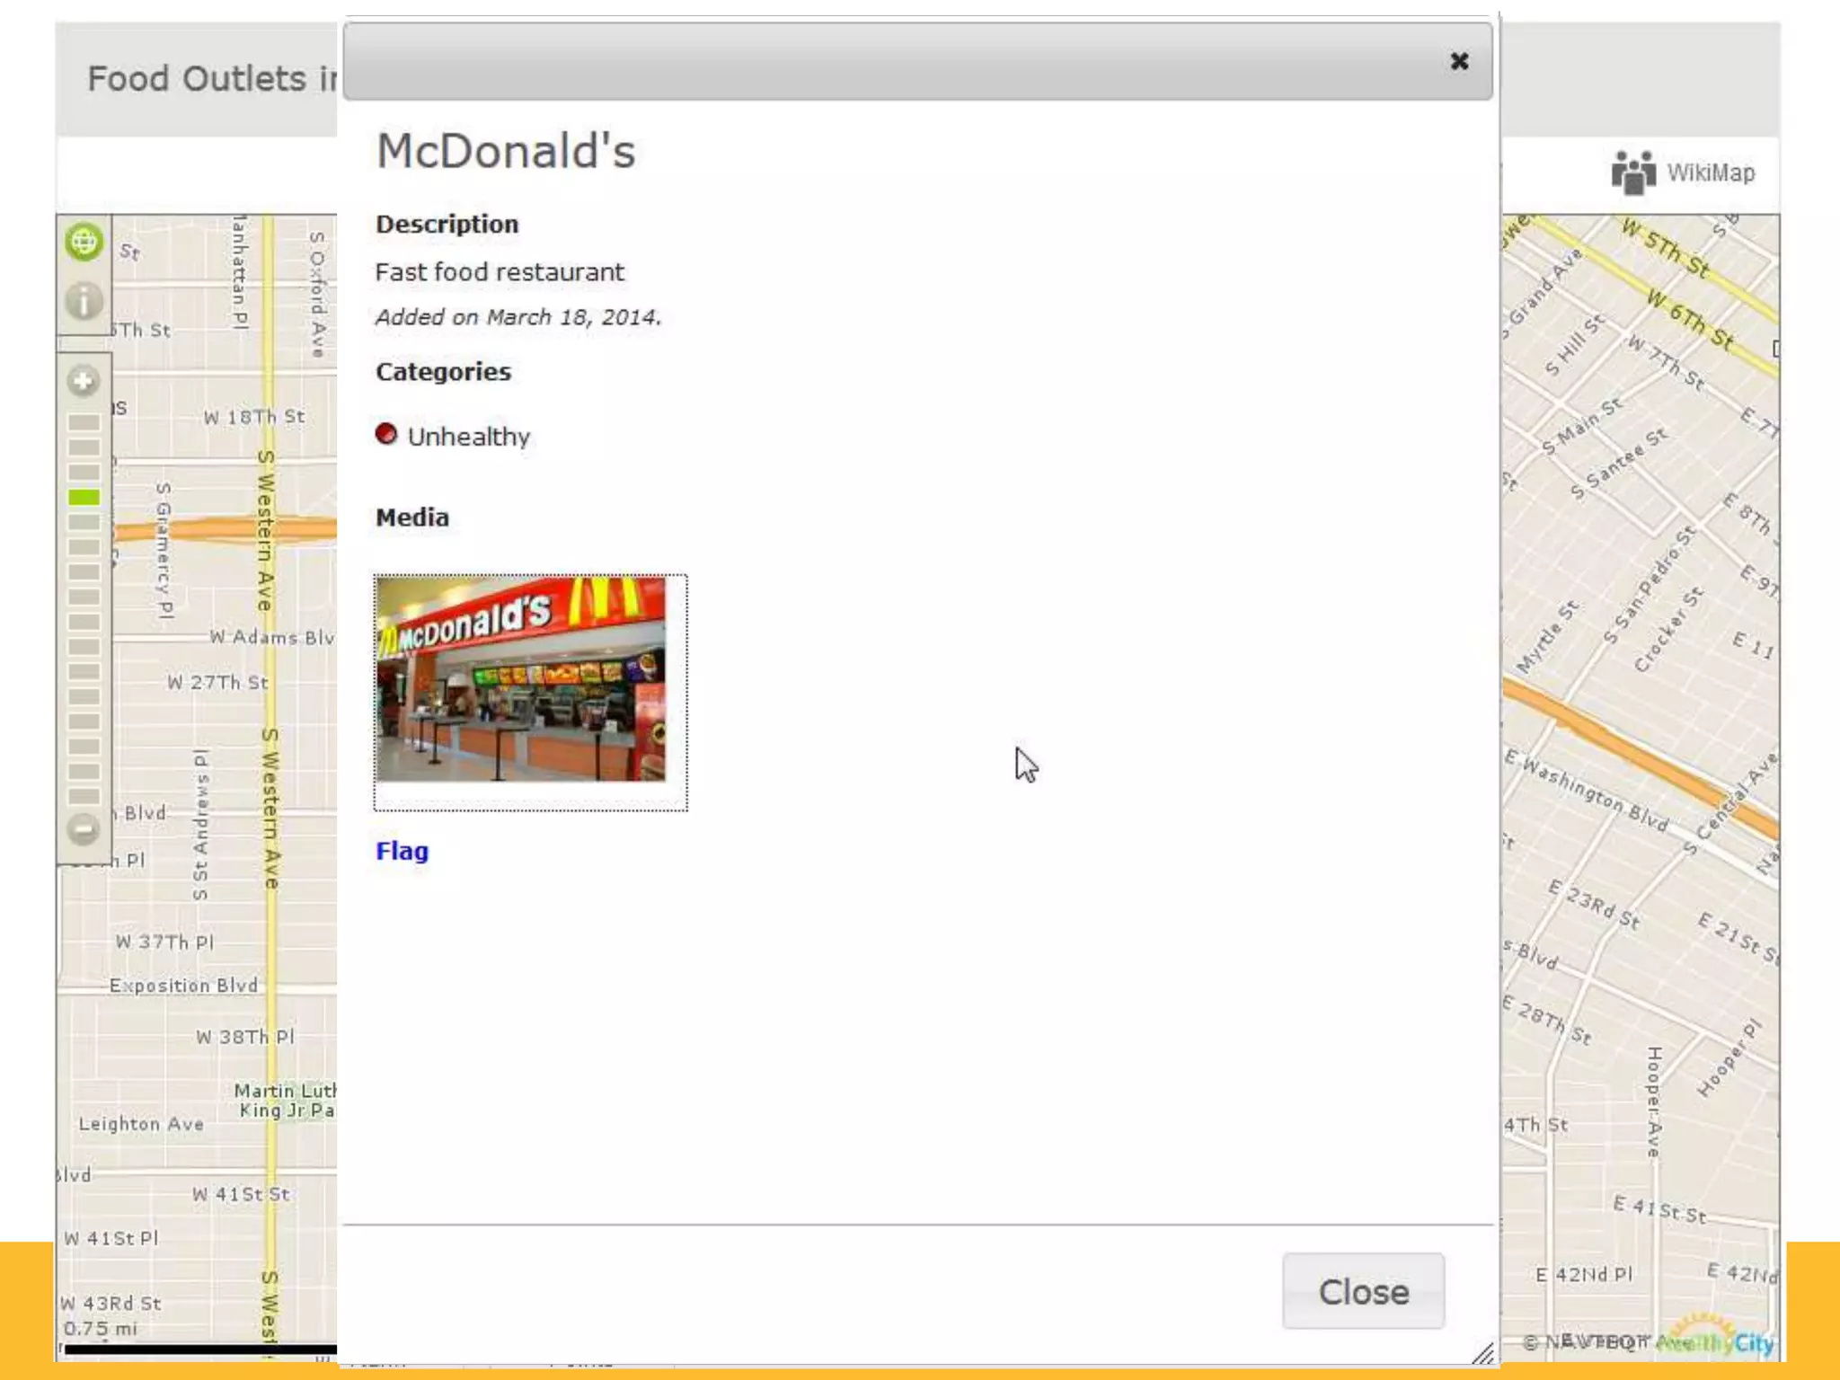This screenshot has height=1380, width=1840.
Task: Zoom out with the minus button
Action: [83, 828]
